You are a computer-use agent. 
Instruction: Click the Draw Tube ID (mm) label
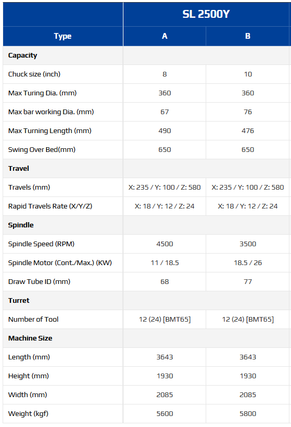[39, 281]
